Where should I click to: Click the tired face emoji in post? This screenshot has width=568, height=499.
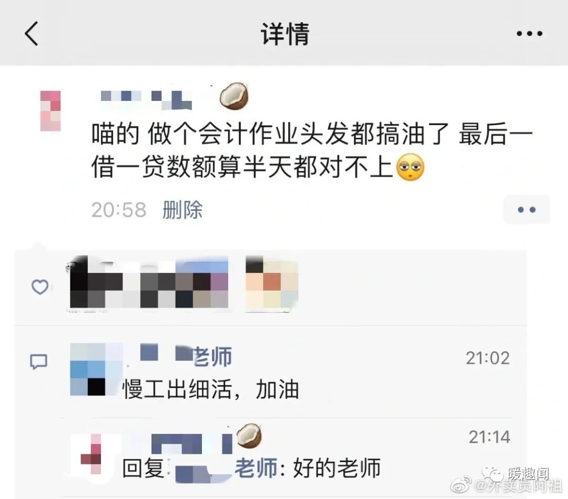click(410, 167)
